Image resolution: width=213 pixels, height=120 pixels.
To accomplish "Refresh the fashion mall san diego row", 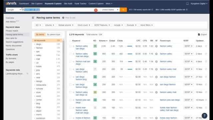I will point(206,61).
